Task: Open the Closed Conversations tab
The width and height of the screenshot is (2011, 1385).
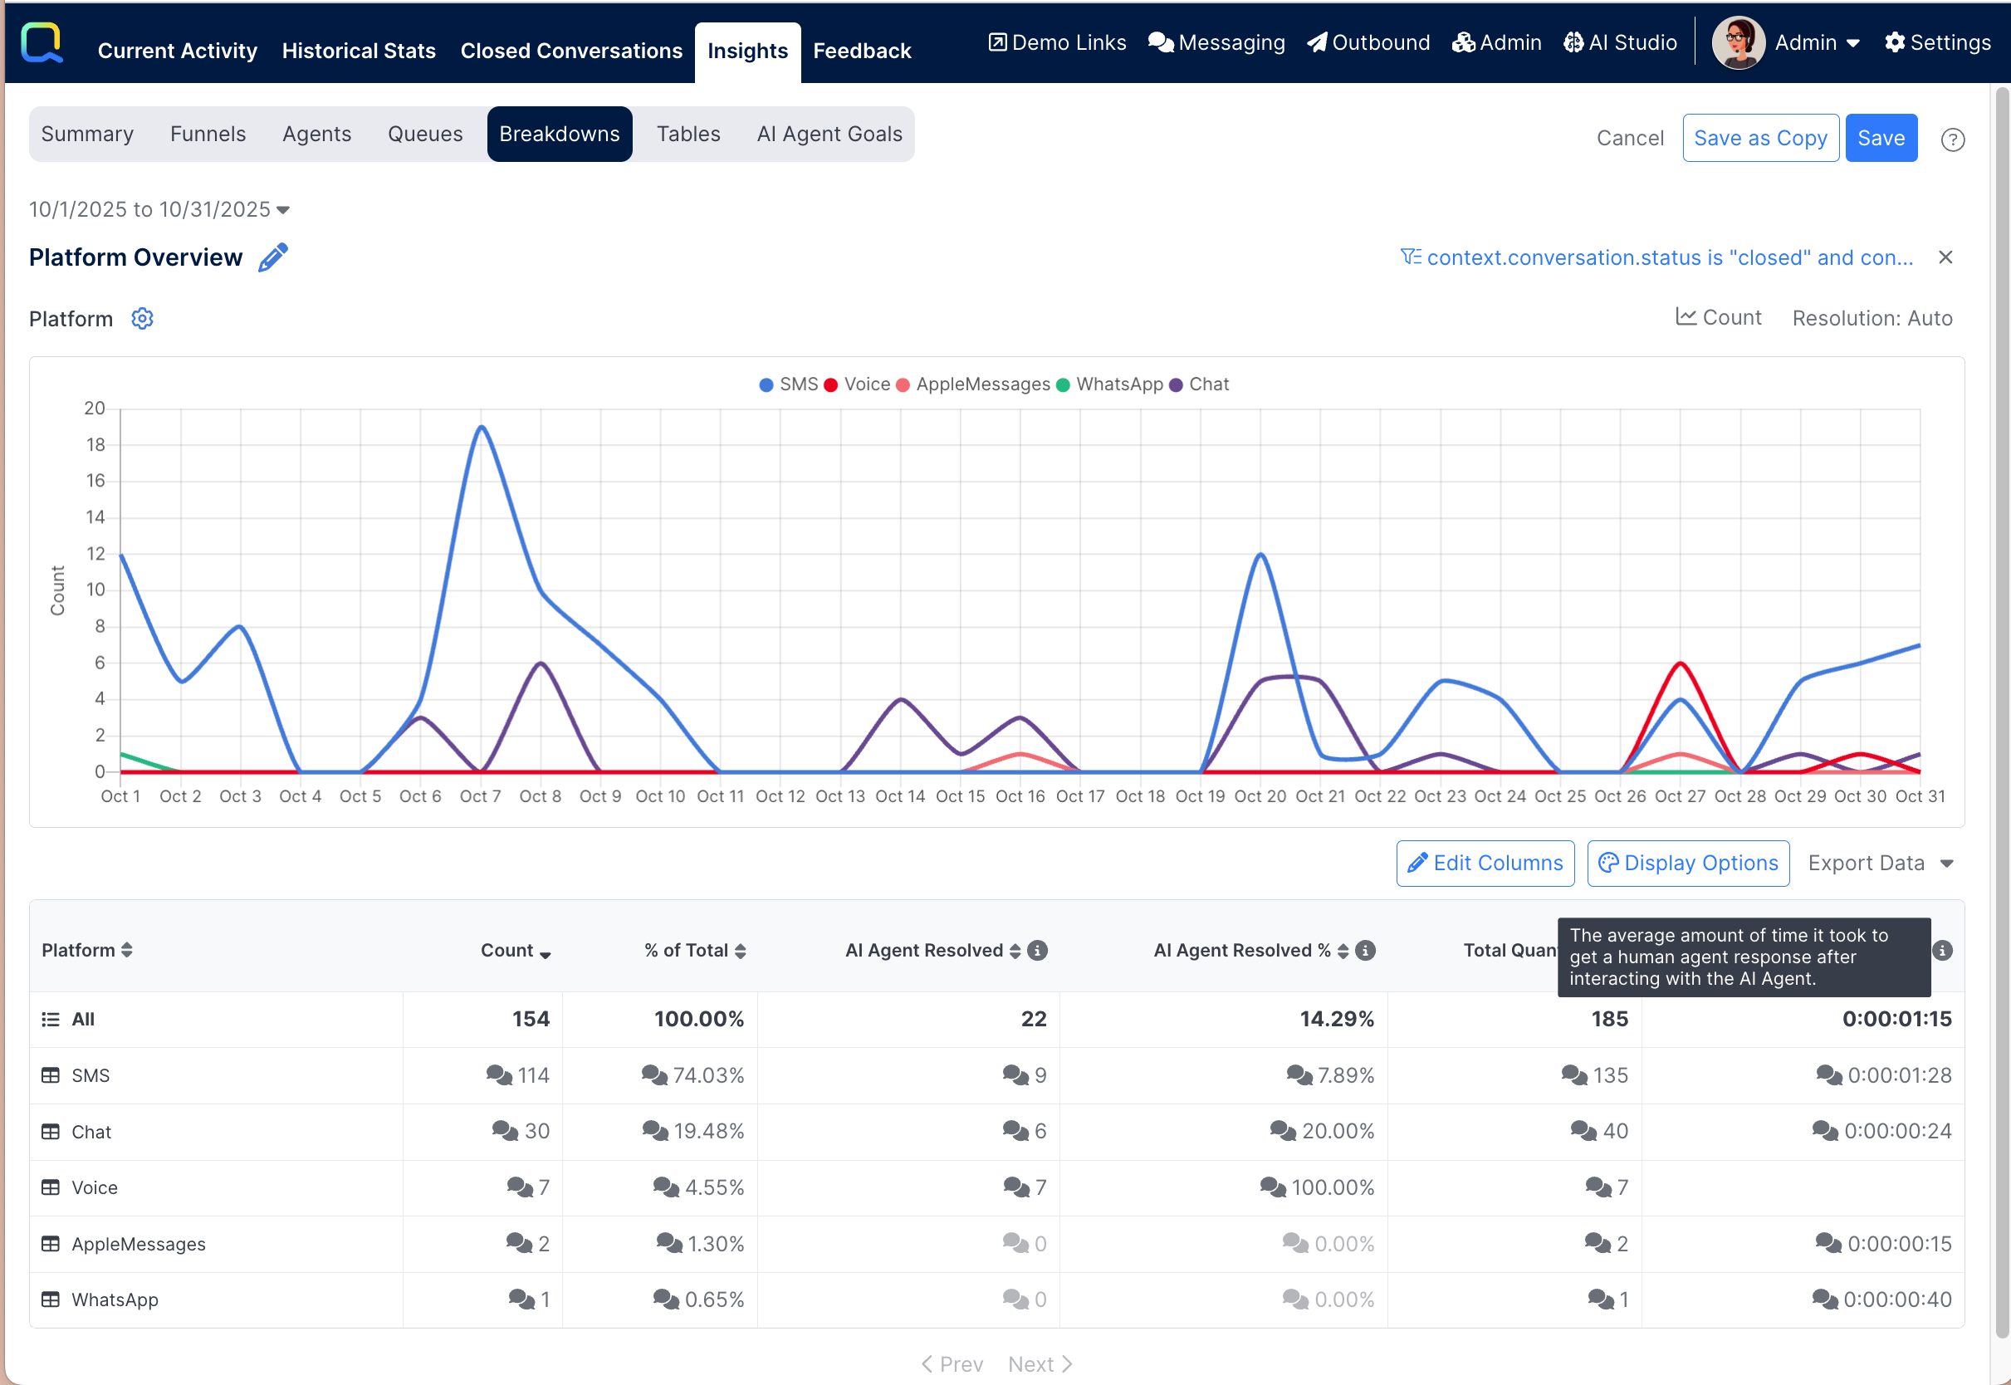Action: (x=571, y=51)
